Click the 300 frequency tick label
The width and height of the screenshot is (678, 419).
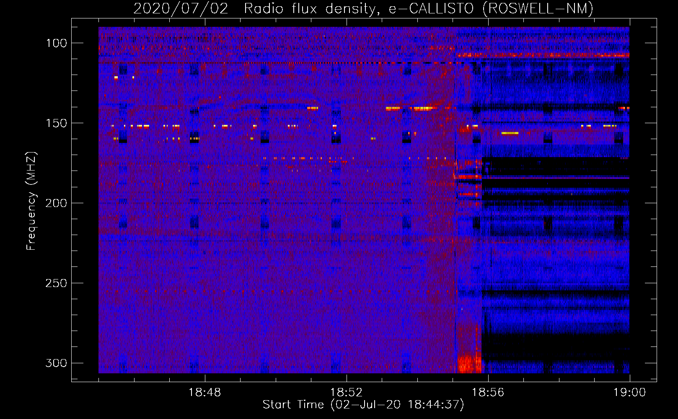(x=57, y=363)
